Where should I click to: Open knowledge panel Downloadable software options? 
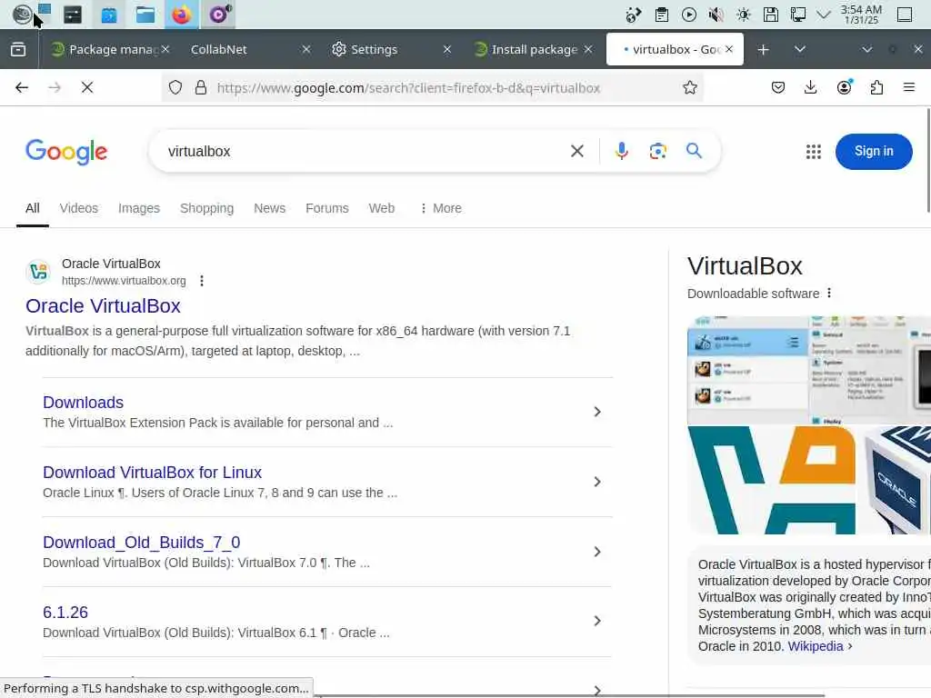tap(829, 294)
